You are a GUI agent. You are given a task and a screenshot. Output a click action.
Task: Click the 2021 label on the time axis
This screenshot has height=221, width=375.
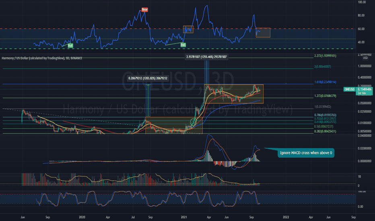coord(184,217)
